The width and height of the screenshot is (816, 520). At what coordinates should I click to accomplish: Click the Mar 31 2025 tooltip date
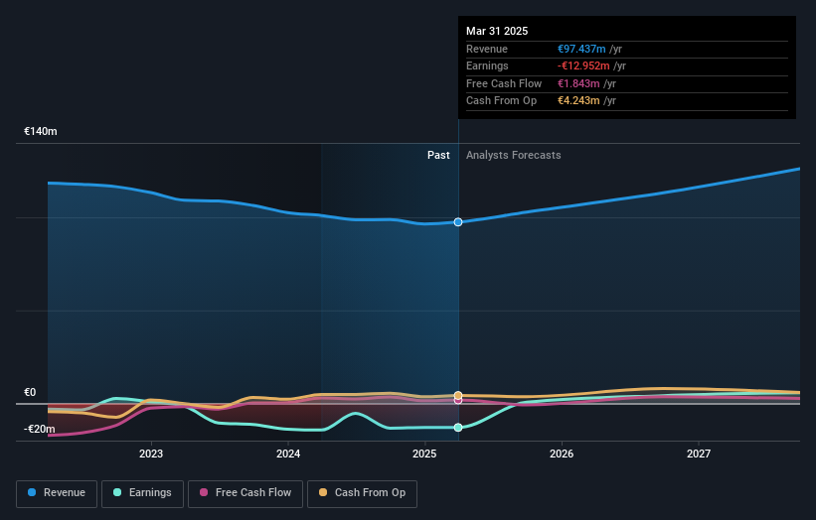(497, 31)
